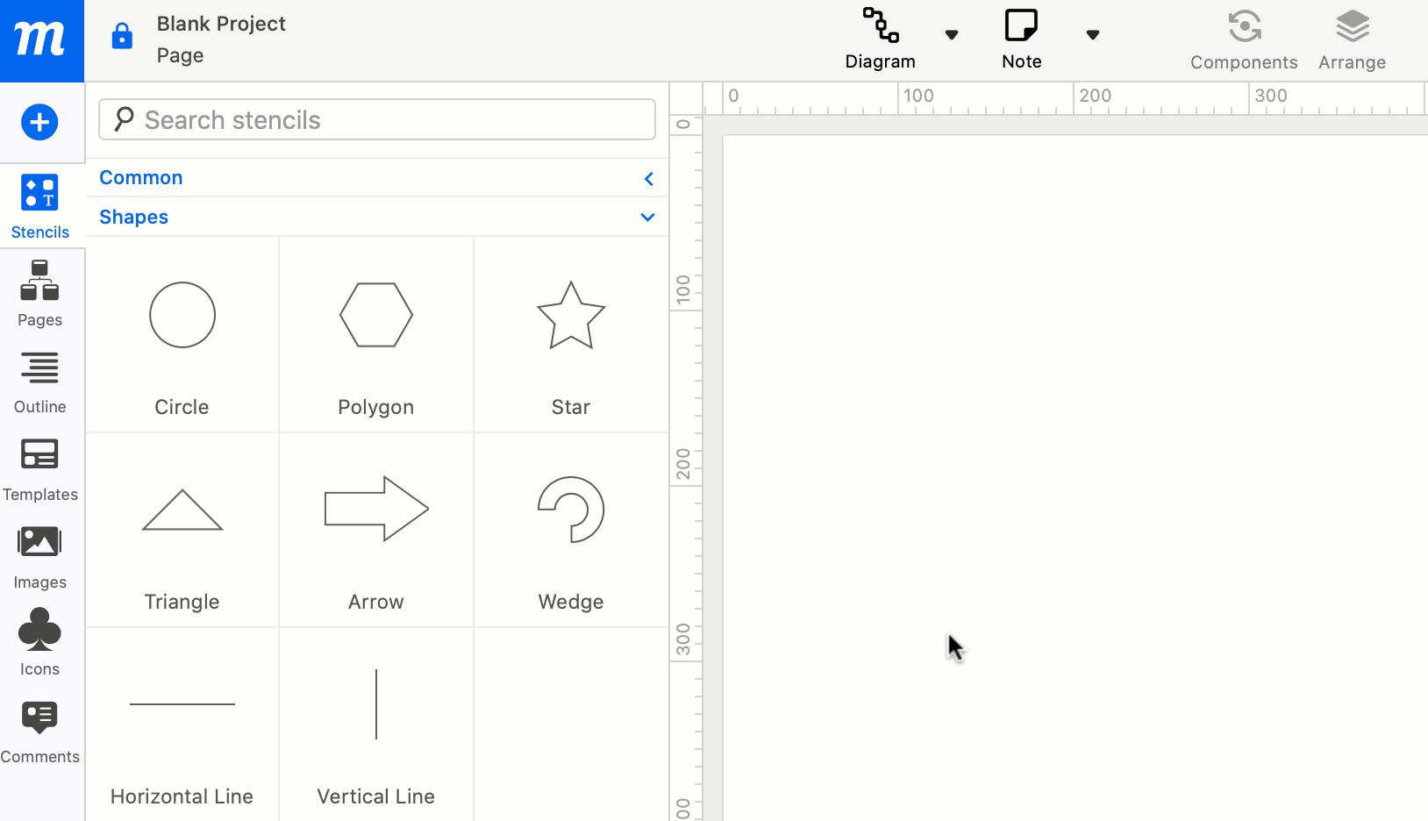Expand the Common stencil category
Viewport: 1428px width, 821px height.
648,178
